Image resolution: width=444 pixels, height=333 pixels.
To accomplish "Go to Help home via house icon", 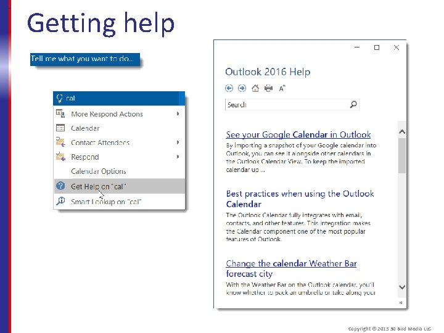I will 255,88.
